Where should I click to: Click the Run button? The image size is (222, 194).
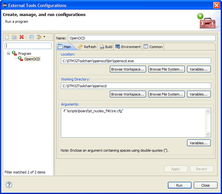pos(179,185)
